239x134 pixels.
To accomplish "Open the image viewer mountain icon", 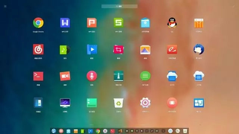I will (145, 50).
